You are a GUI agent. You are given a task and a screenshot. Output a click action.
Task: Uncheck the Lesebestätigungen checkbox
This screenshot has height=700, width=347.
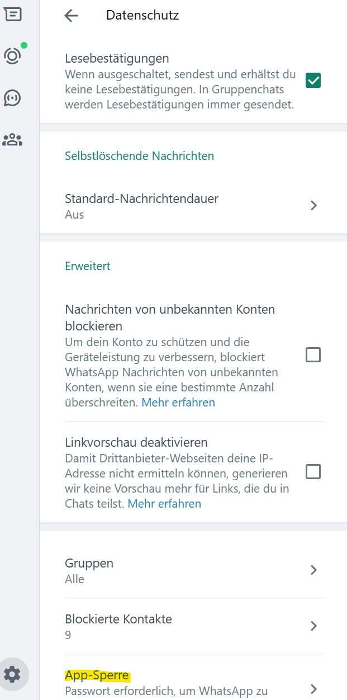point(313,80)
